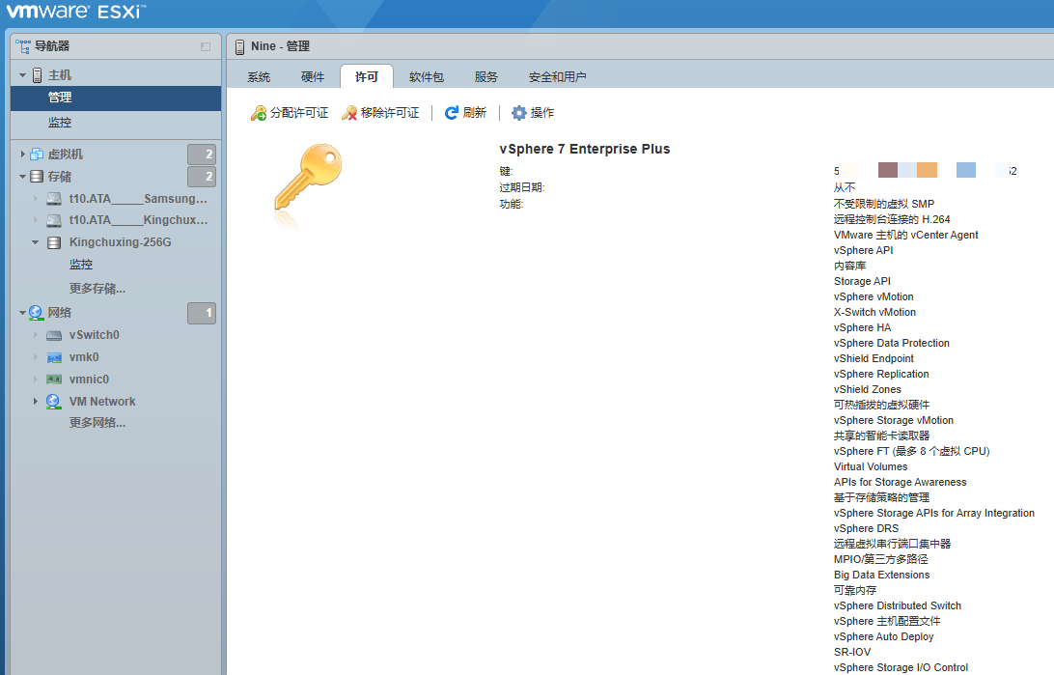1054x675 pixels.
Task: Open the 操作 menu button
Action: [533, 113]
